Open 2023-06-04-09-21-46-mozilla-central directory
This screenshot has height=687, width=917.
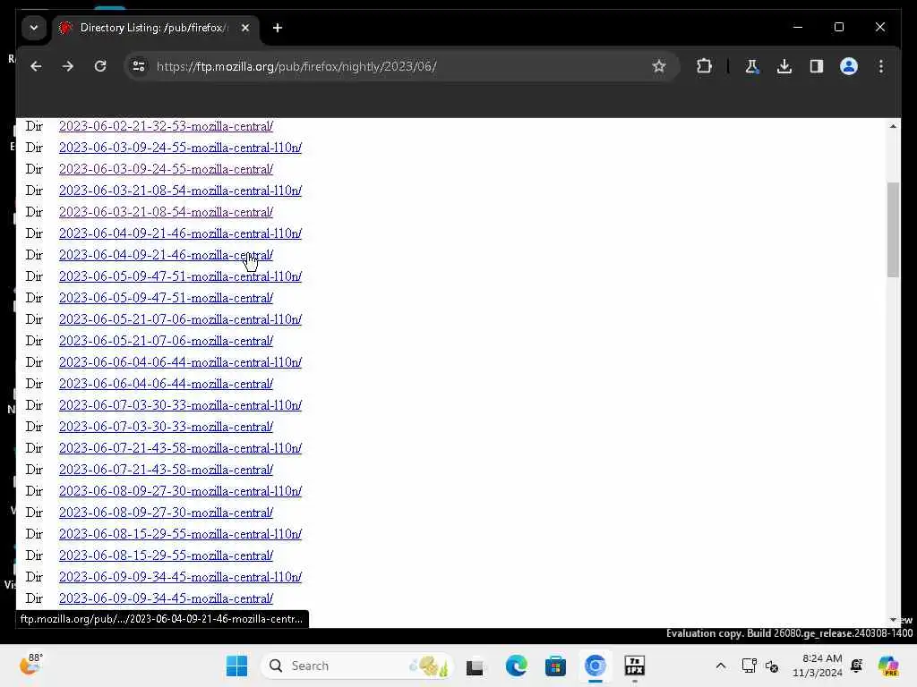pyautogui.click(x=166, y=255)
